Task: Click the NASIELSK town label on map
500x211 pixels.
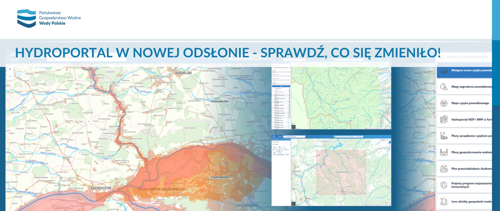Action: tap(184, 73)
